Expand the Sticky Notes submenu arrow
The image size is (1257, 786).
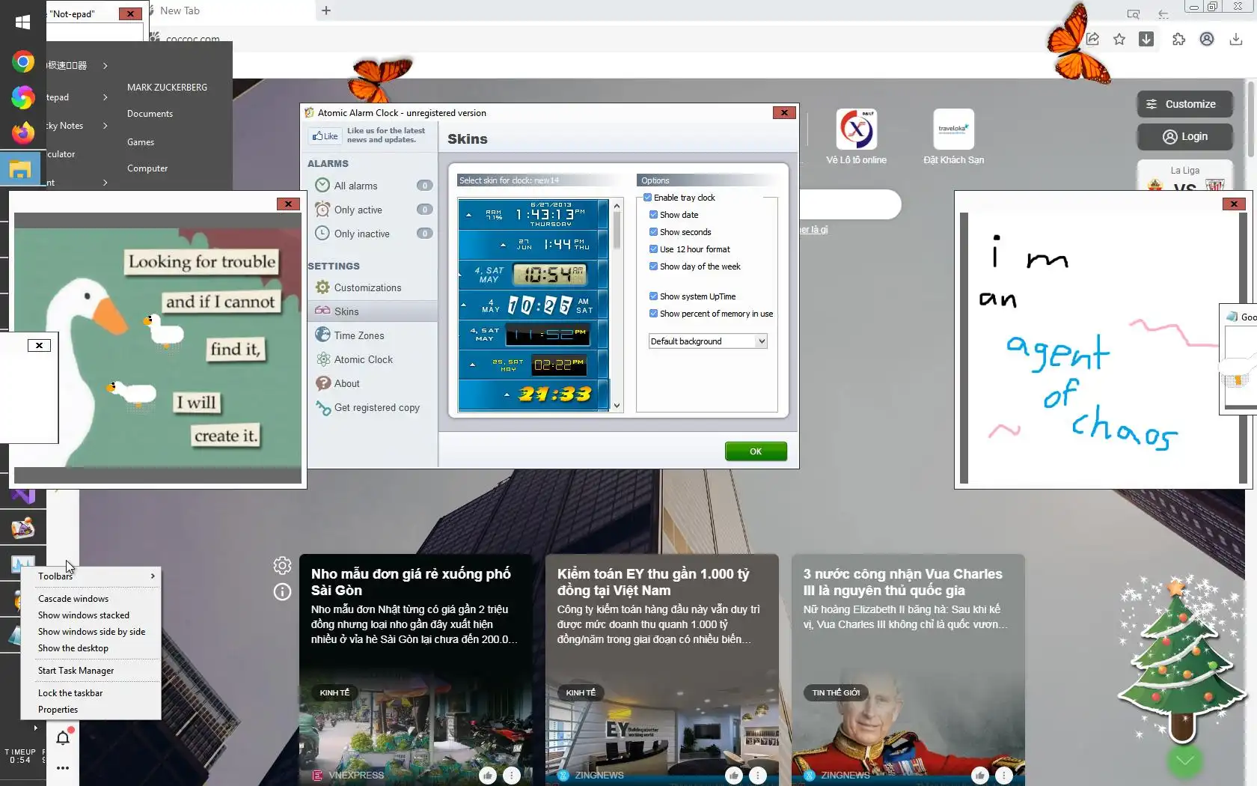[105, 126]
